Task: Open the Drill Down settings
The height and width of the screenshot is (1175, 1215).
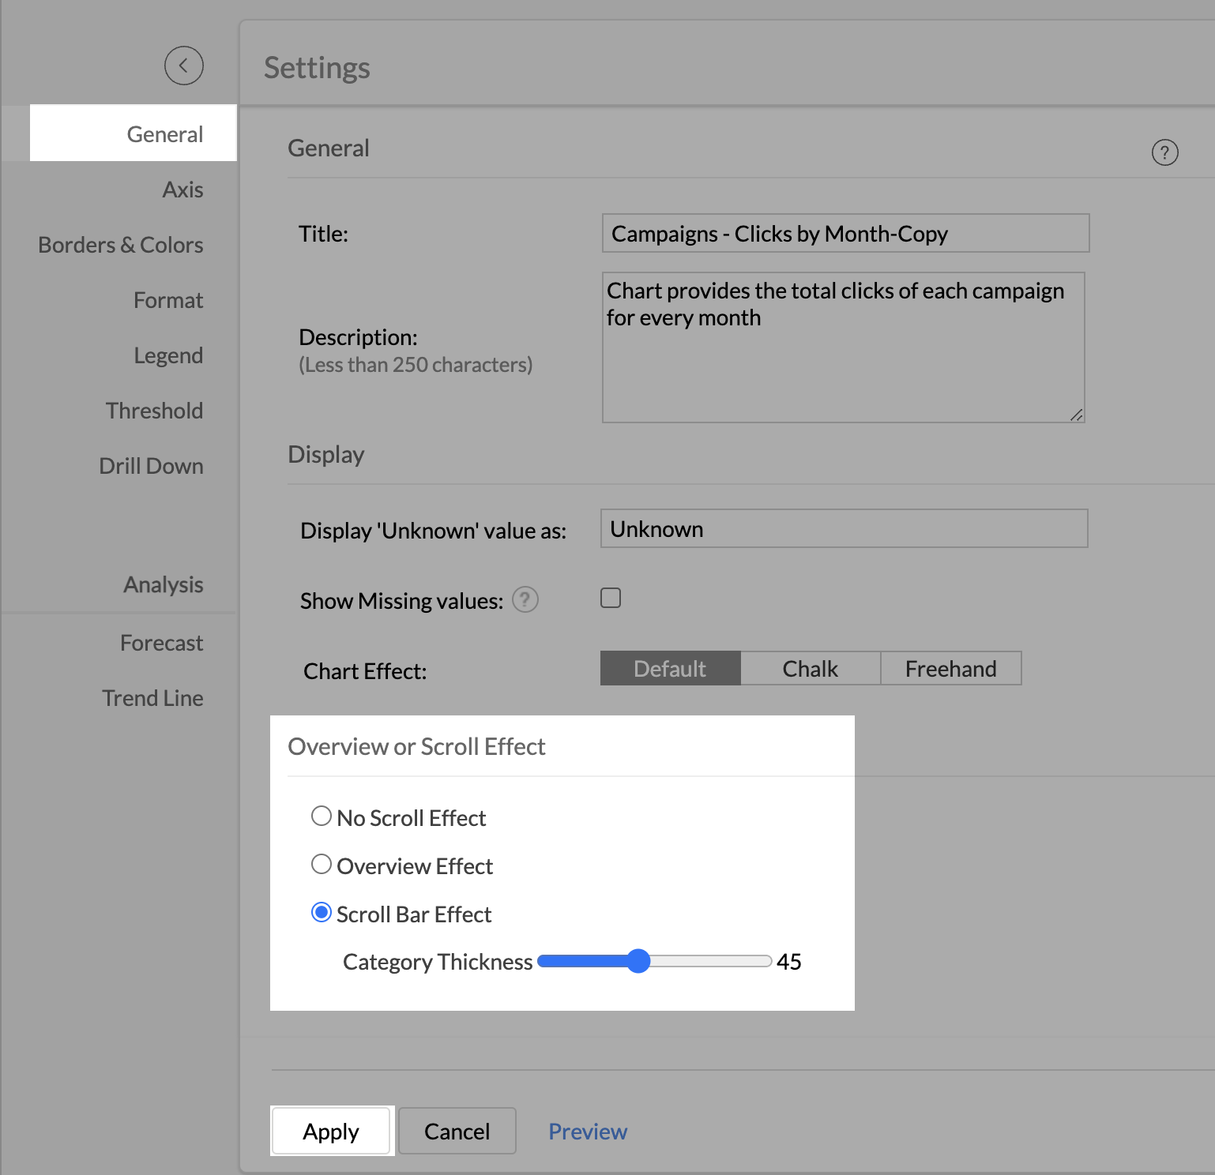Action: [151, 465]
